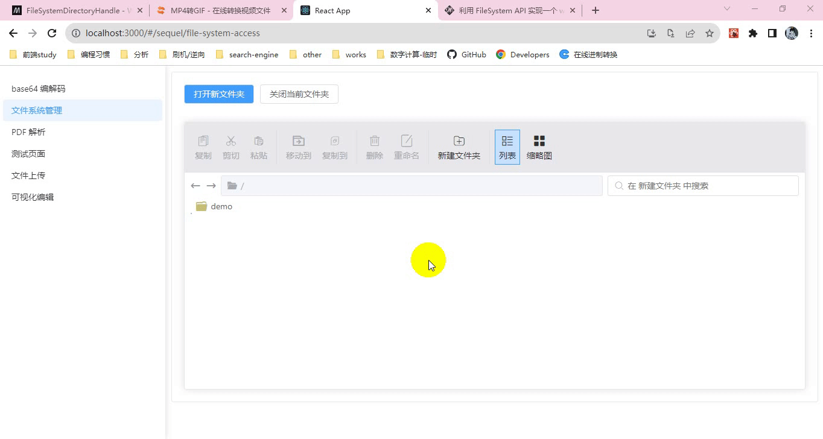Click the Cut (剪切) tool

[231, 147]
